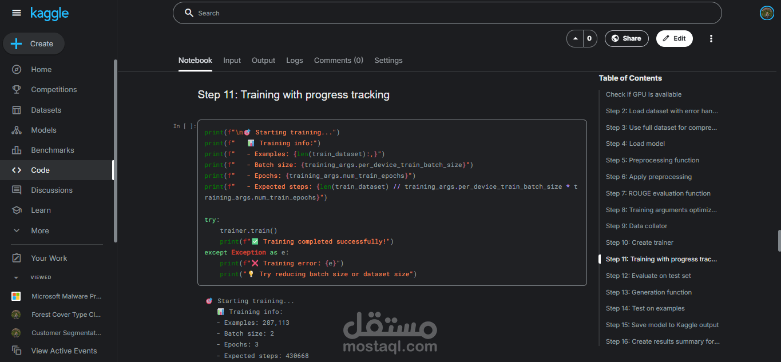The image size is (781, 362).
Task: Open the three-dot more options menu
Action: pos(711,38)
